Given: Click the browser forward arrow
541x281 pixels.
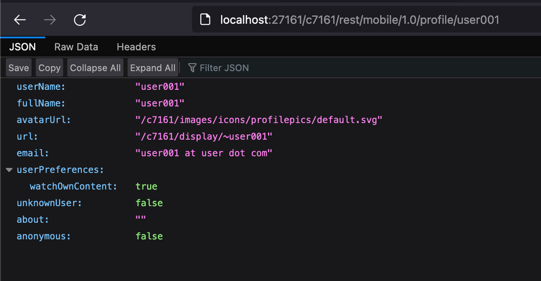Looking at the screenshot, I should pyautogui.click(x=50, y=20).
